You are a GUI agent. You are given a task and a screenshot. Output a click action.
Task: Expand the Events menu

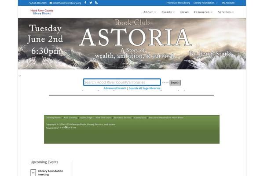click(x=168, y=12)
